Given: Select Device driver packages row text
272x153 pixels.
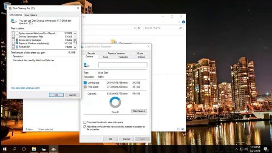Looking at the screenshot, I should pyautogui.click(x=30, y=40).
